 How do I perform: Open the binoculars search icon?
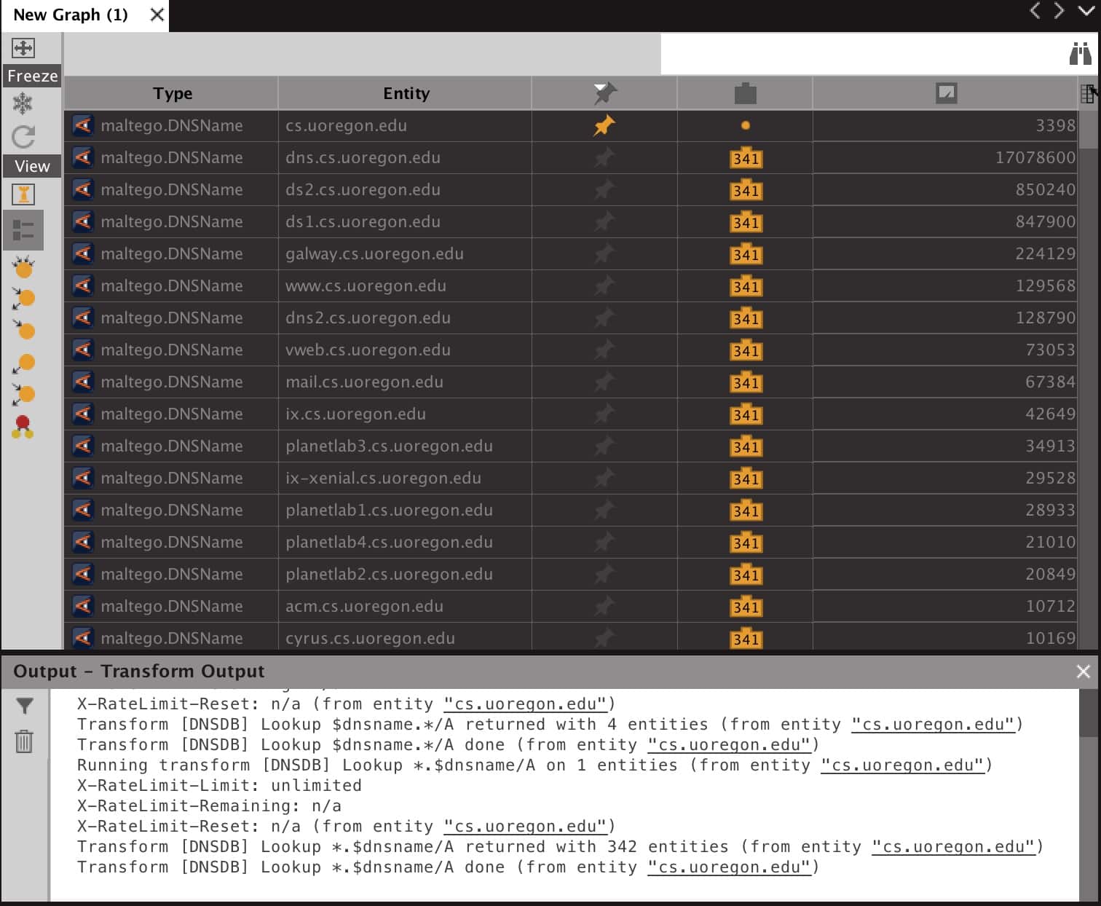coord(1080,53)
